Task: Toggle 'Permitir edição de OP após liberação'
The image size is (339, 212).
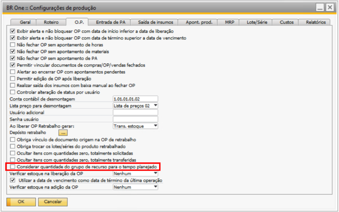Action: pos(13,79)
